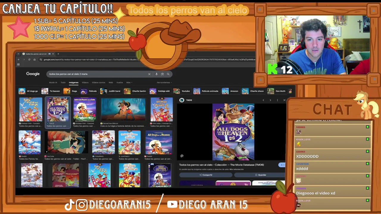Image resolution: width=381 pixels, height=214 pixels.
Task: Filter images by 'Youtube' chip
Action: coord(182,91)
